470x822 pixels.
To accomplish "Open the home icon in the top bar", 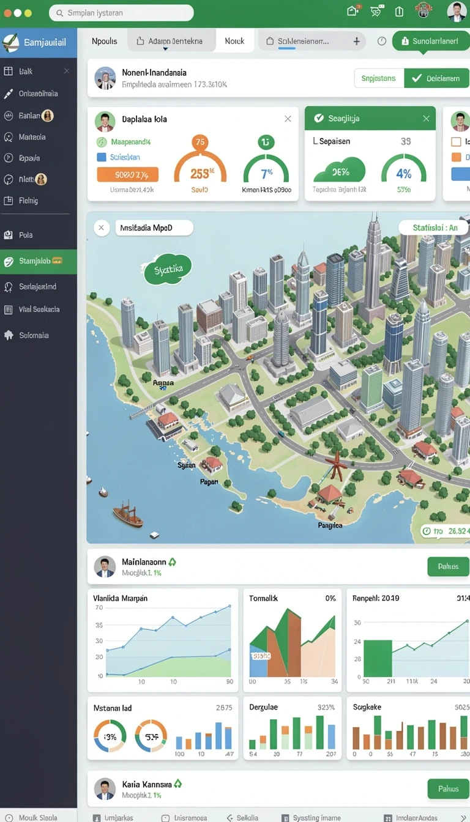I will click(352, 11).
